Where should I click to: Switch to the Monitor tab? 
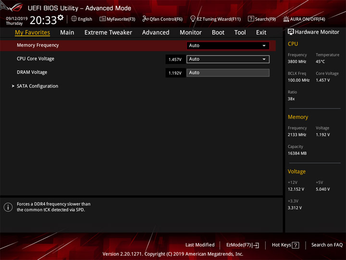coord(191,33)
